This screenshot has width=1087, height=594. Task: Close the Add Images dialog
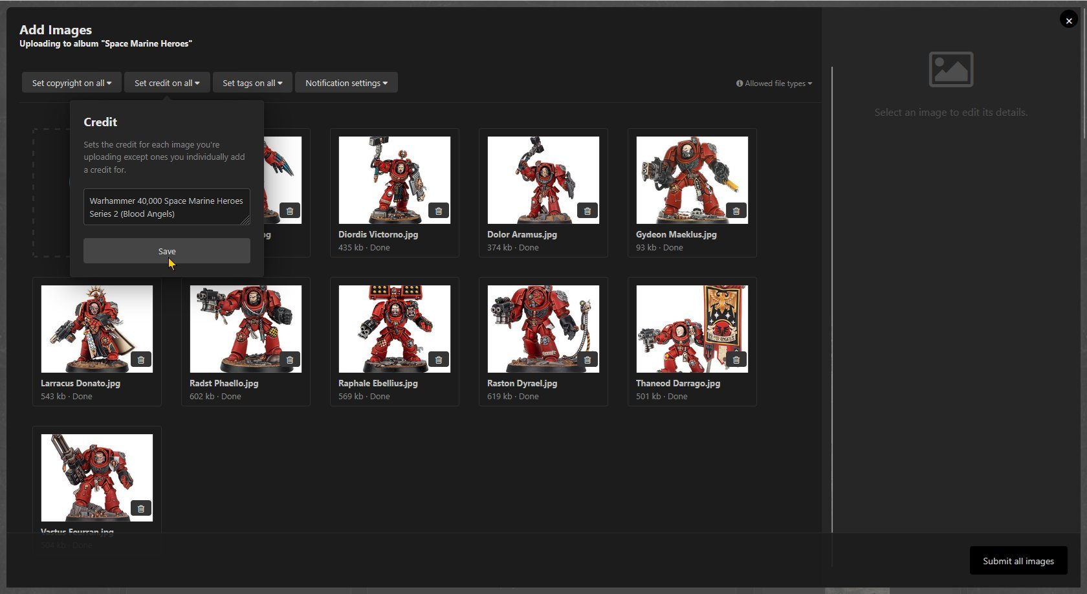click(1068, 21)
